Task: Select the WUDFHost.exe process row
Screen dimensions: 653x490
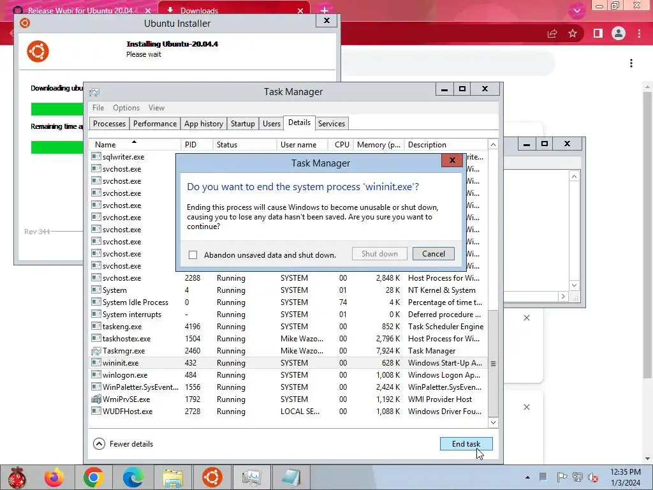Action: click(288, 412)
